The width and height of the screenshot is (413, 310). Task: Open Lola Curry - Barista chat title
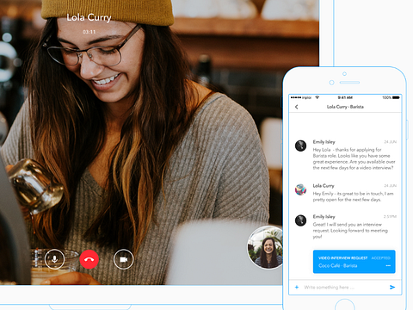point(345,107)
